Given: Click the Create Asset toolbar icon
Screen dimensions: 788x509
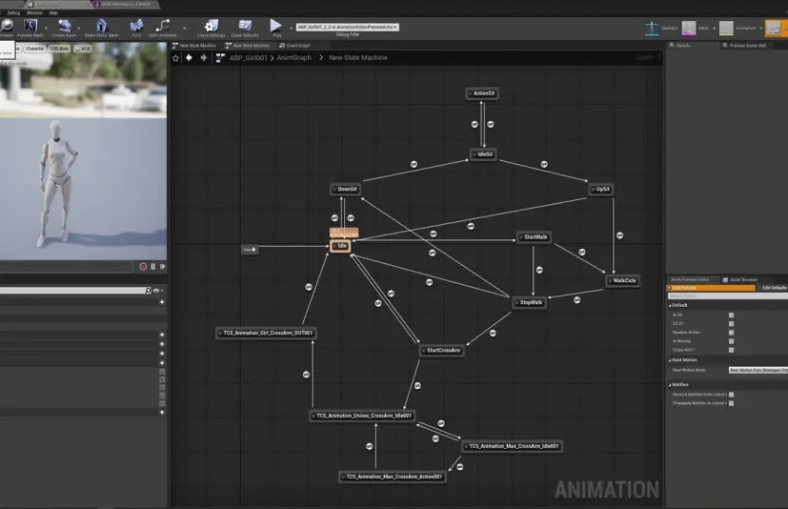Looking at the screenshot, I should click(65, 26).
